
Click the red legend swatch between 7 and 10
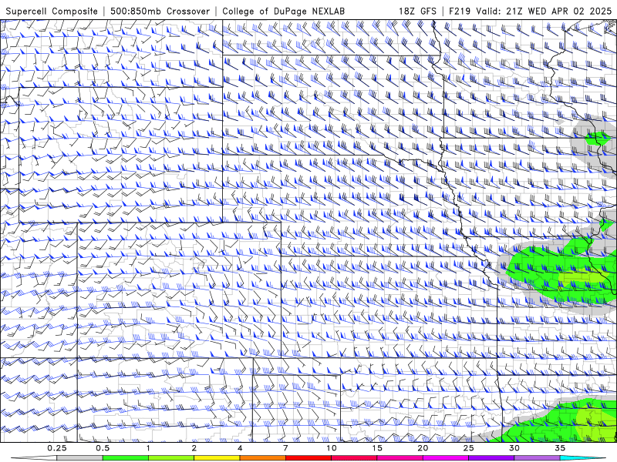point(308,458)
